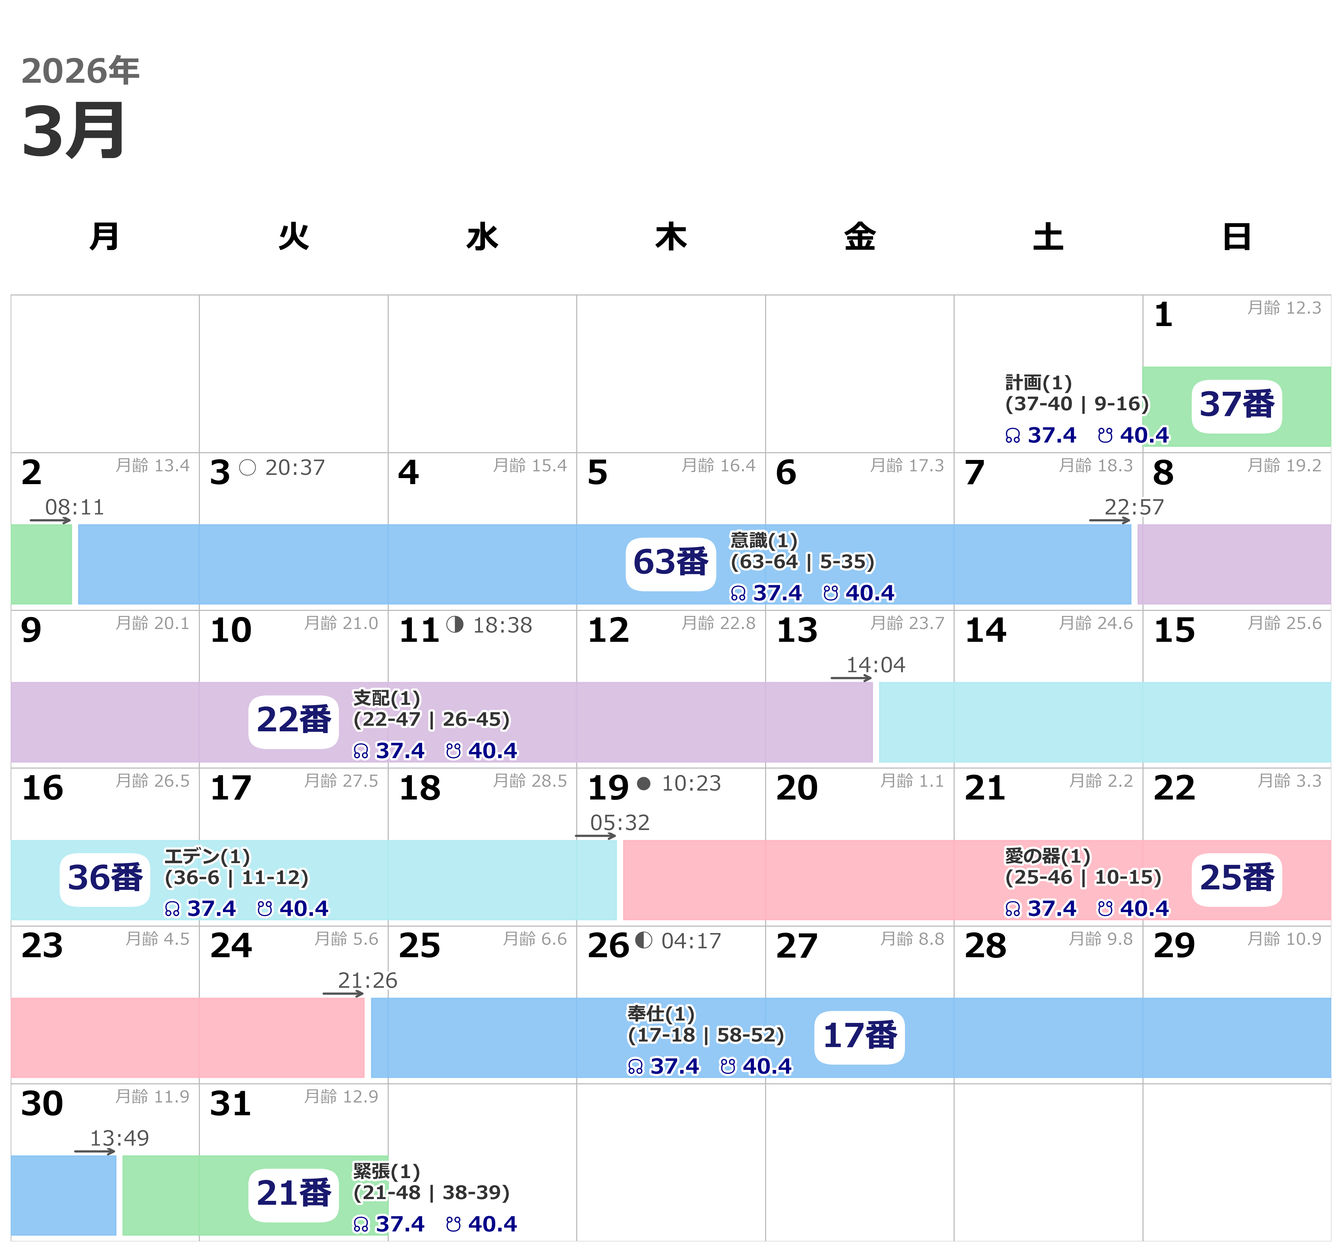Click the south node icon in the 17番 bar

[728, 1066]
